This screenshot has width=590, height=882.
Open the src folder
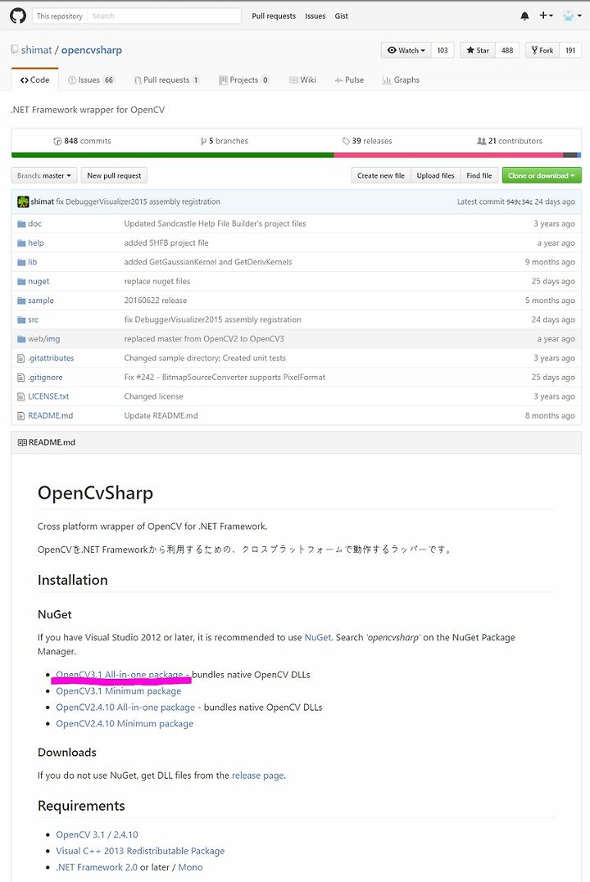pyautogui.click(x=34, y=319)
